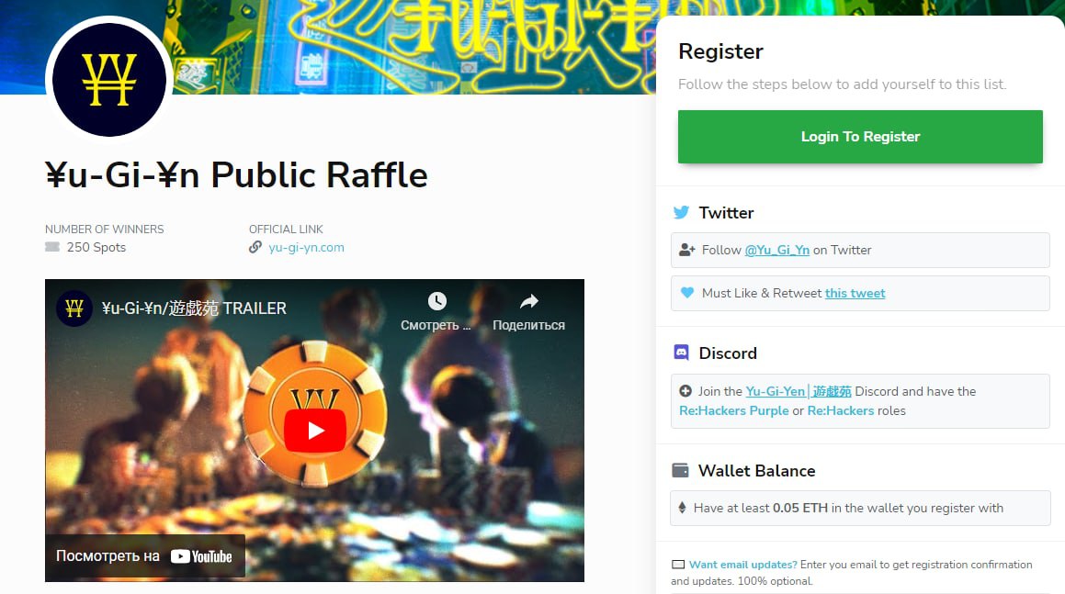This screenshot has height=594, width=1065.
Task: Click the Login To Register button
Action: (860, 137)
